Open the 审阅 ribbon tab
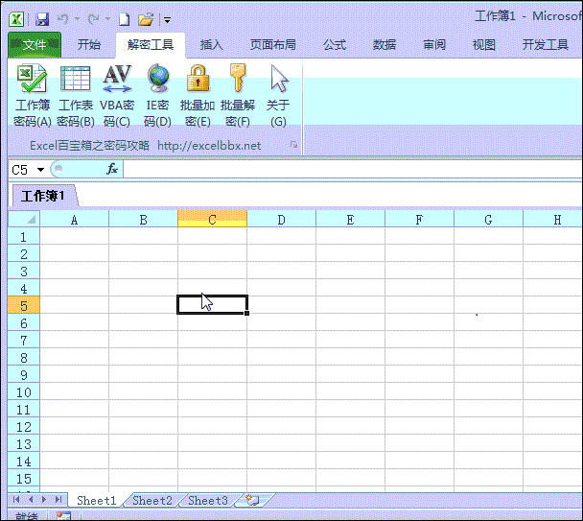The height and width of the screenshot is (521, 583). pyautogui.click(x=434, y=45)
